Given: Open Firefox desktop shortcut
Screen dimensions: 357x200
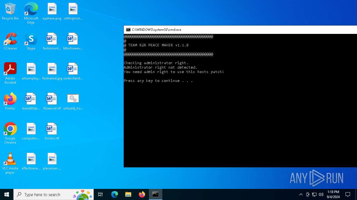Looking at the screenshot, I should (x=10, y=101).
